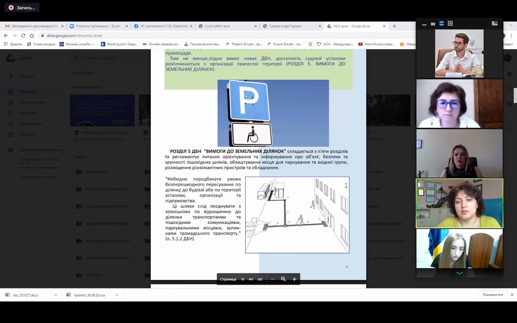The width and height of the screenshot is (517, 323).
Task: Open options arrow for karantin_30.06.20.xlsx download
Action: 117,295
